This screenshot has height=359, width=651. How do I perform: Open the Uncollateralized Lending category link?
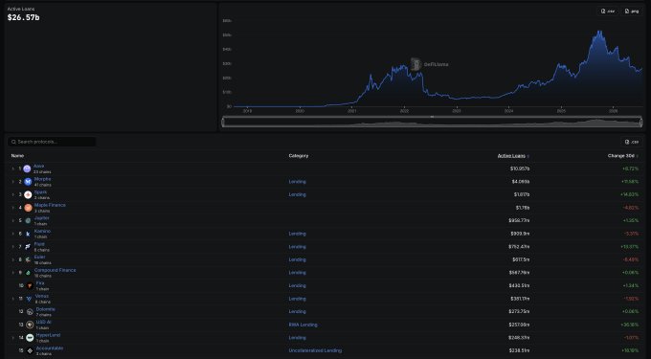(315, 350)
